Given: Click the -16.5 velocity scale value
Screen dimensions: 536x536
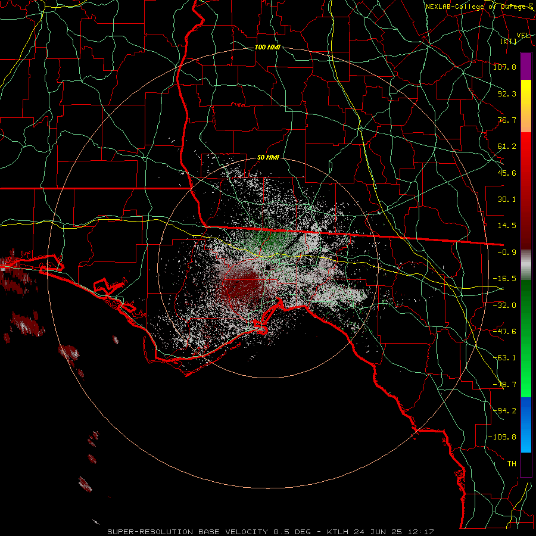Looking at the screenshot, I should 504,279.
